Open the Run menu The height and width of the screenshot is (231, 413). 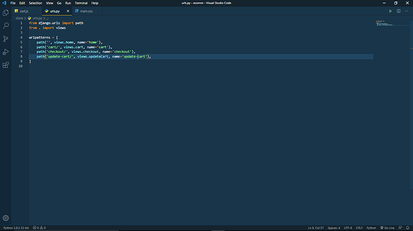68,3
